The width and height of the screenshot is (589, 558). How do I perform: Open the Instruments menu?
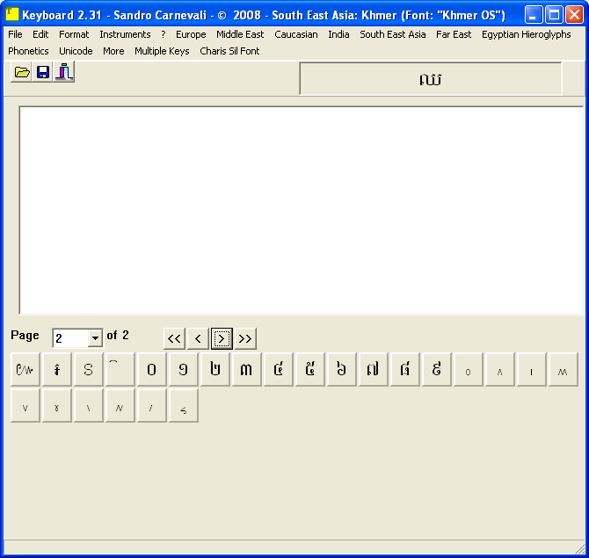click(x=125, y=34)
